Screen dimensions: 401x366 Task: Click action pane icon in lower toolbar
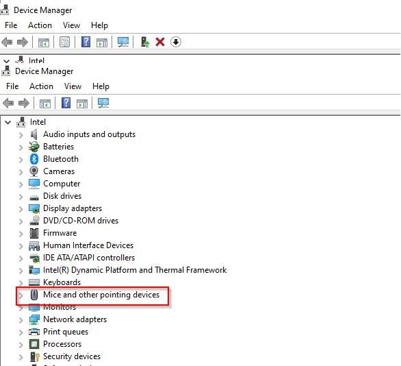(82, 103)
